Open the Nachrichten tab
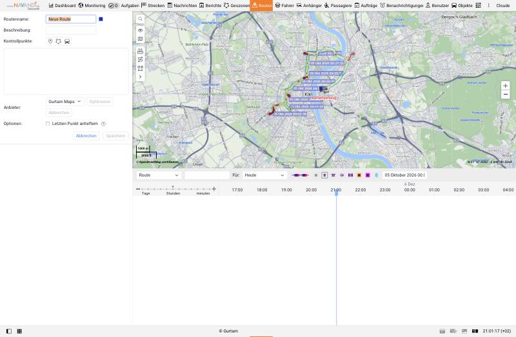Image resolution: width=516 pixels, height=337 pixels. pos(182,6)
